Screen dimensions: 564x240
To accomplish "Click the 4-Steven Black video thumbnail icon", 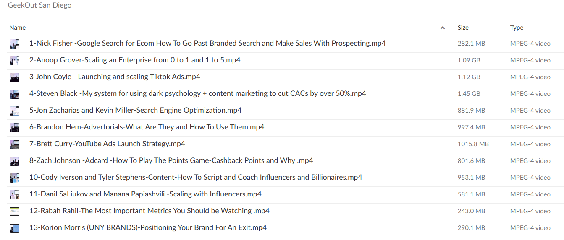I will click(15, 94).
